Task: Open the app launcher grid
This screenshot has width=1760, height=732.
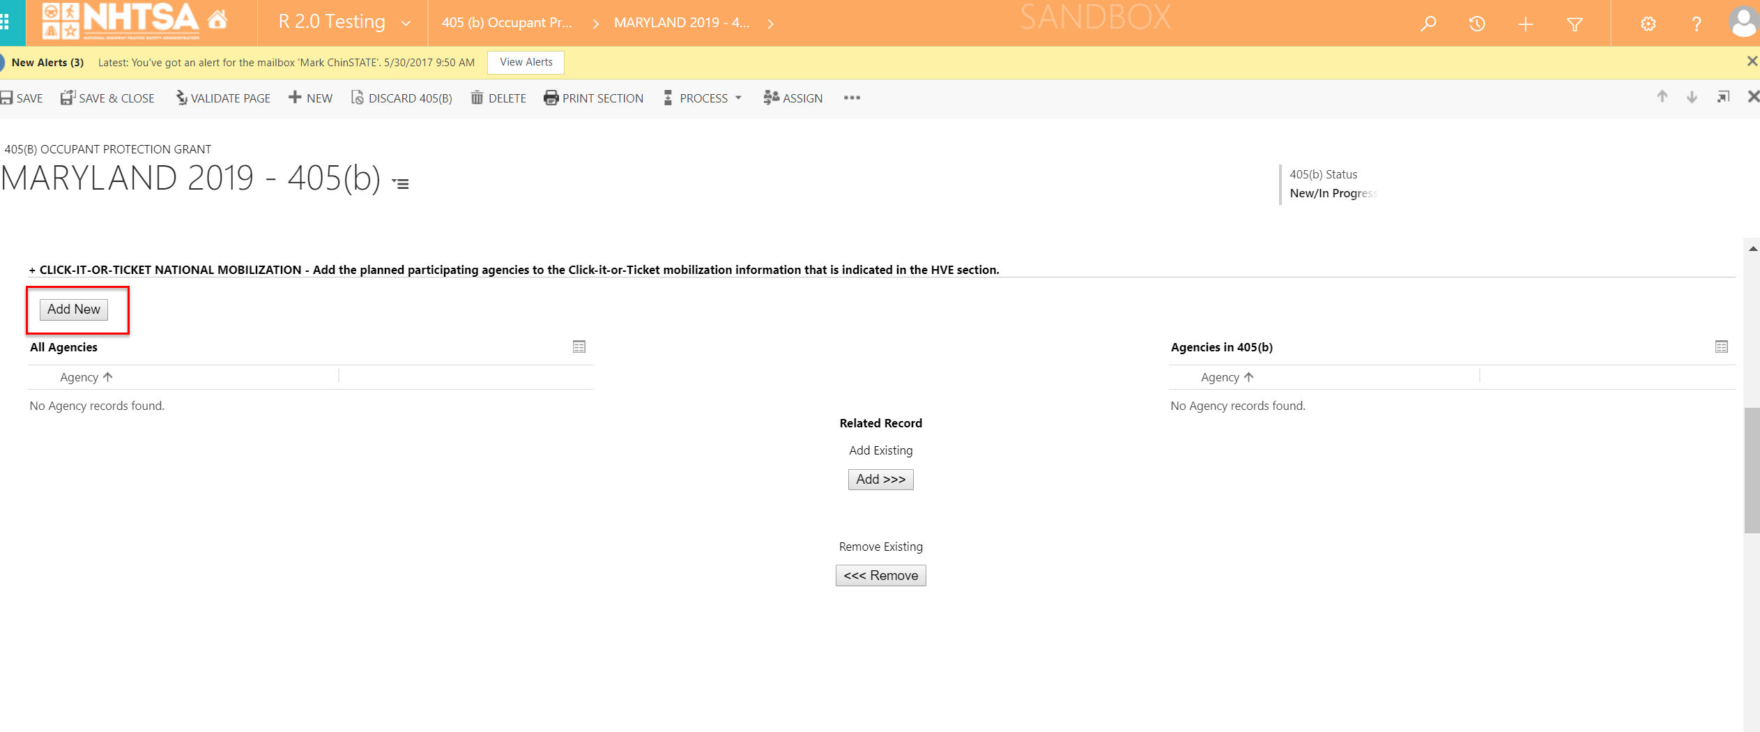Action: pyautogui.click(x=4, y=22)
